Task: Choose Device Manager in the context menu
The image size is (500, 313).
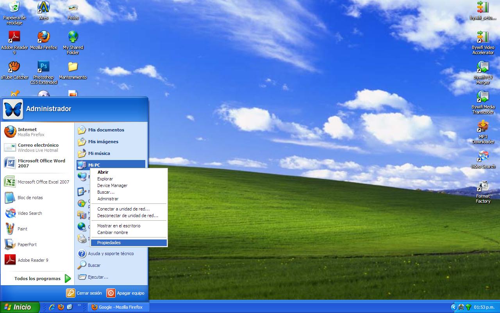Action: coord(129,185)
